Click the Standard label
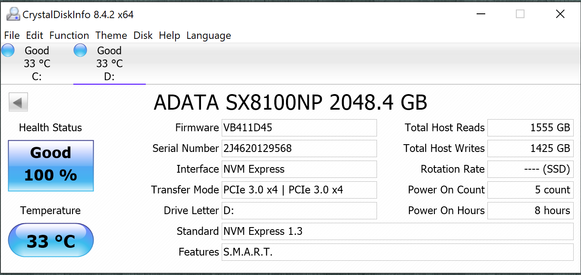The image size is (581, 275). [198, 231]
